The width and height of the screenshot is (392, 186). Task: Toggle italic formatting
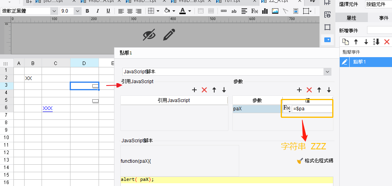pyautogui.click(x=98, y=11)
